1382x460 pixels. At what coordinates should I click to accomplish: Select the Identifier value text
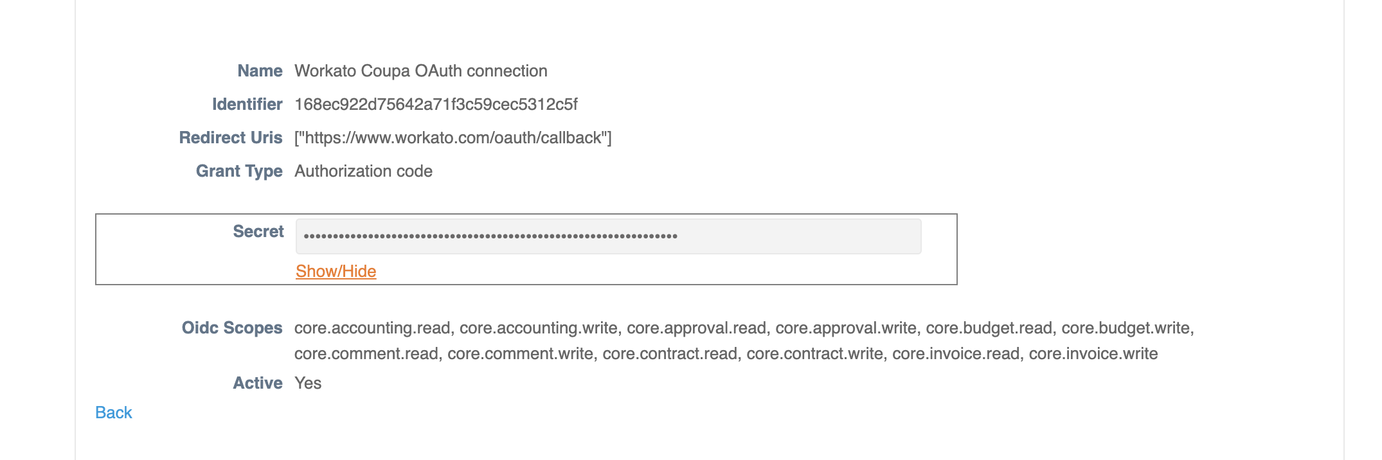[x=436, y=103]
